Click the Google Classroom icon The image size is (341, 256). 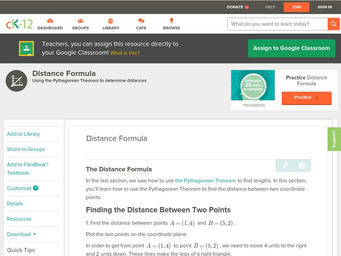(x=26, y=48)
